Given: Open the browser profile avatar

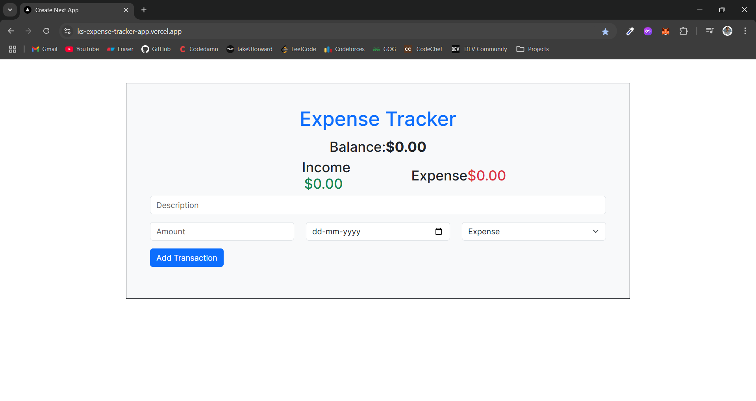Looking at the screenshot, I should (x=728, y=31).
